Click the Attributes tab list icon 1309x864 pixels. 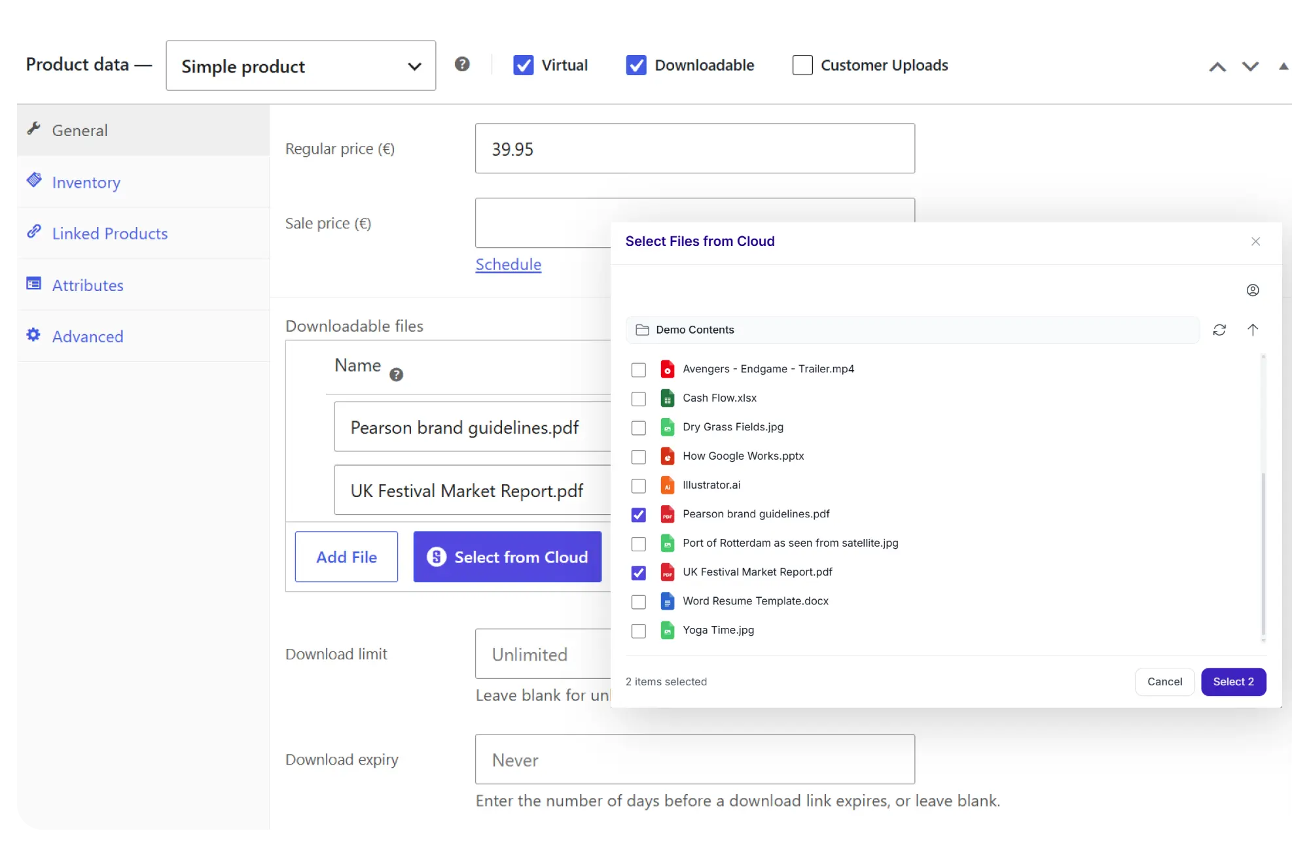(x=34, y=283)
